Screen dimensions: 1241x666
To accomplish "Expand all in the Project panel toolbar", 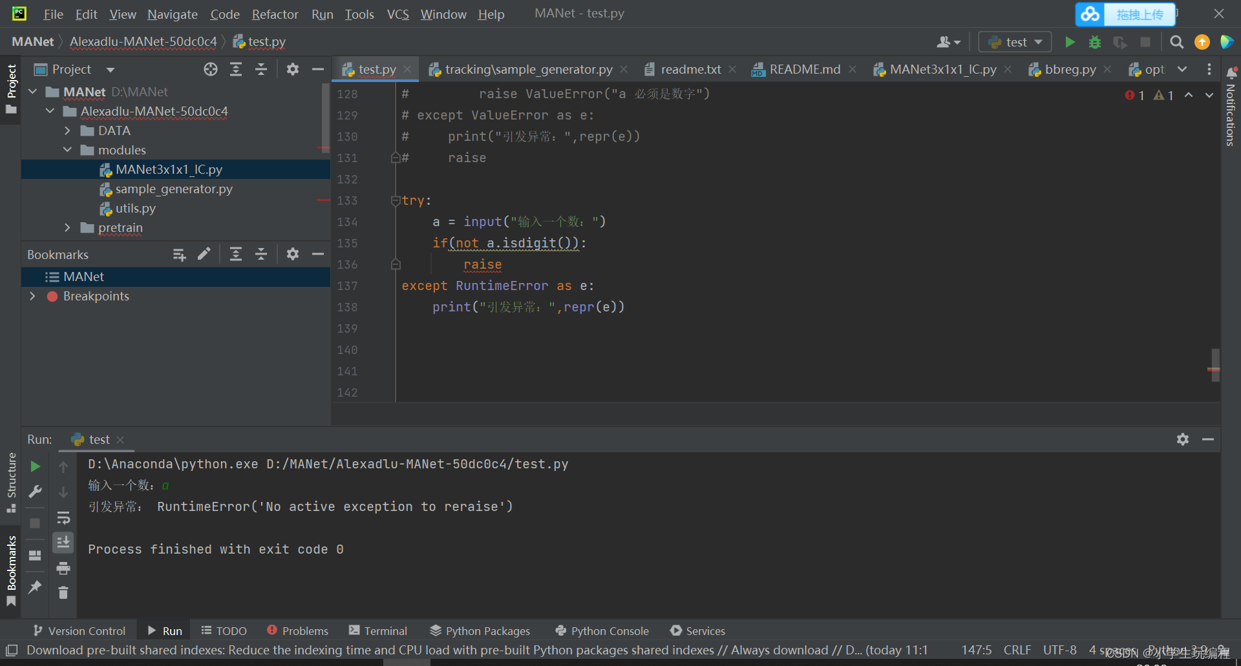I will click(x=236, y=69).
